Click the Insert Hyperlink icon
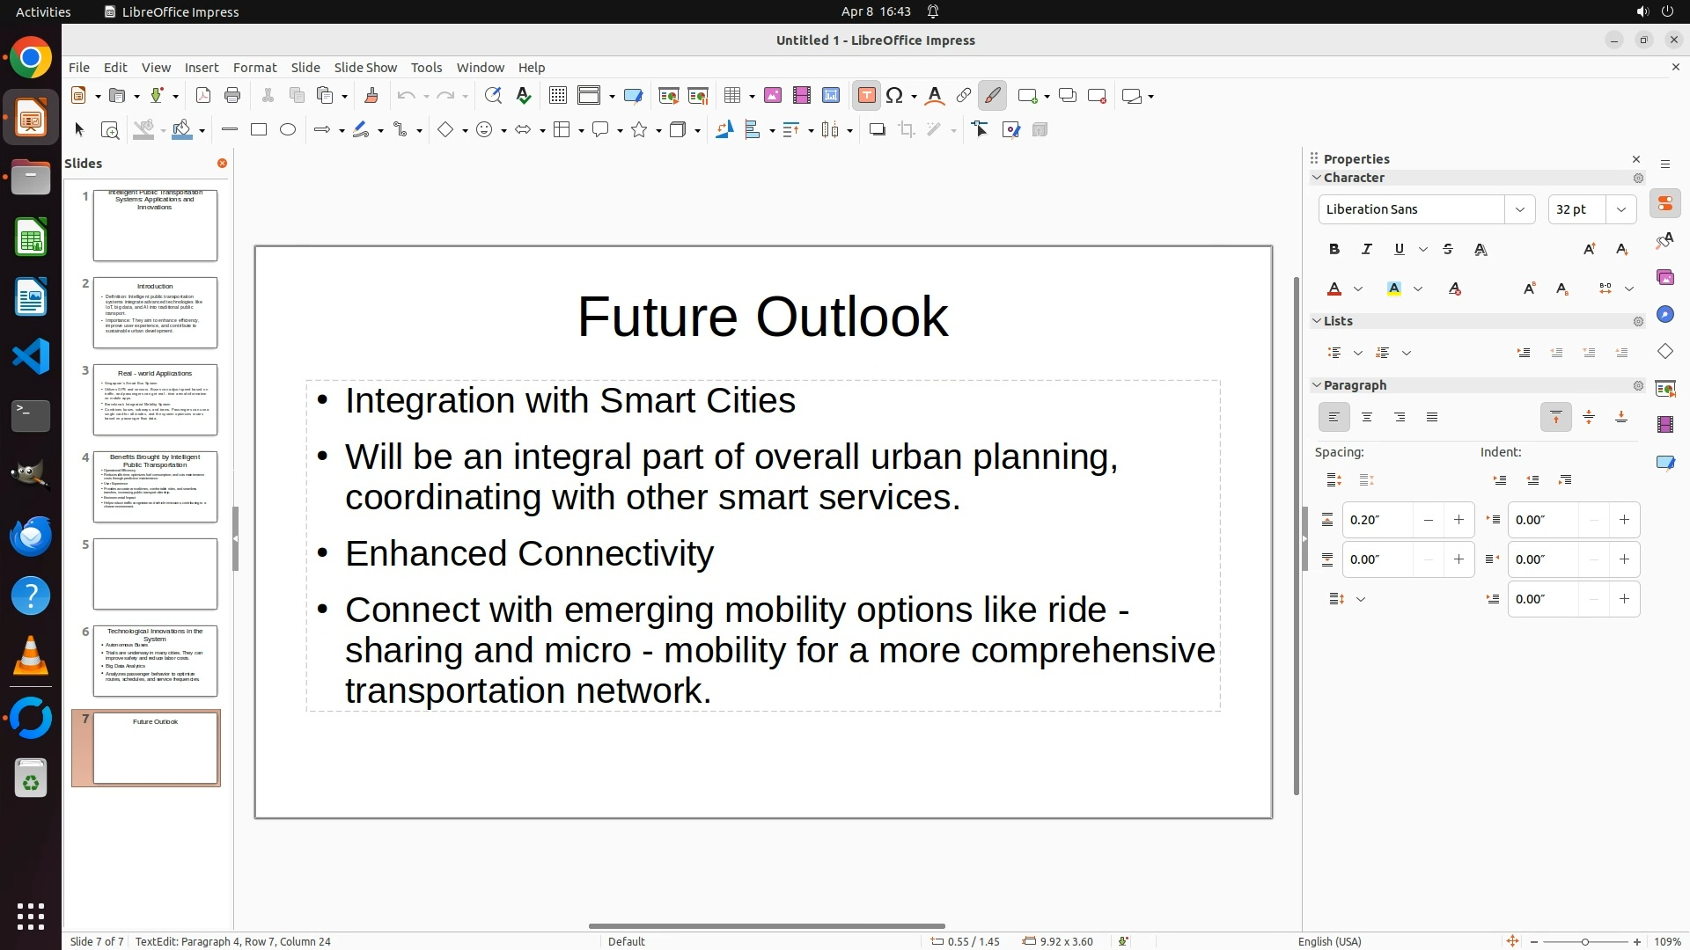 964,96
